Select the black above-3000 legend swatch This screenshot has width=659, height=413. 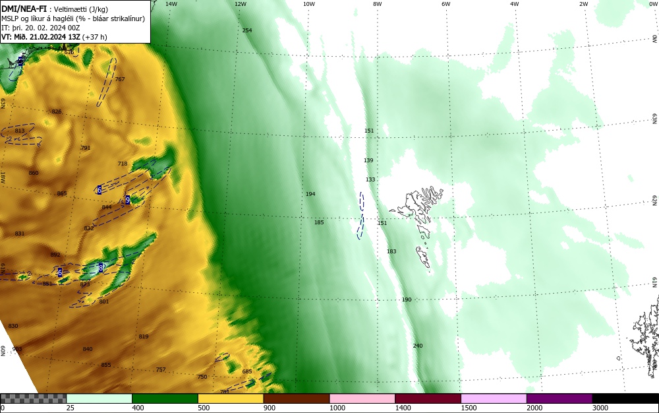tap(625, 398)
